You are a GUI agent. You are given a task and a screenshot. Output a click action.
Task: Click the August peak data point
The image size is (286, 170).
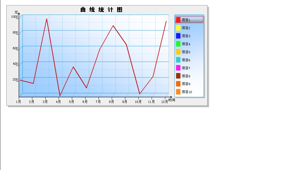[113, 26]
